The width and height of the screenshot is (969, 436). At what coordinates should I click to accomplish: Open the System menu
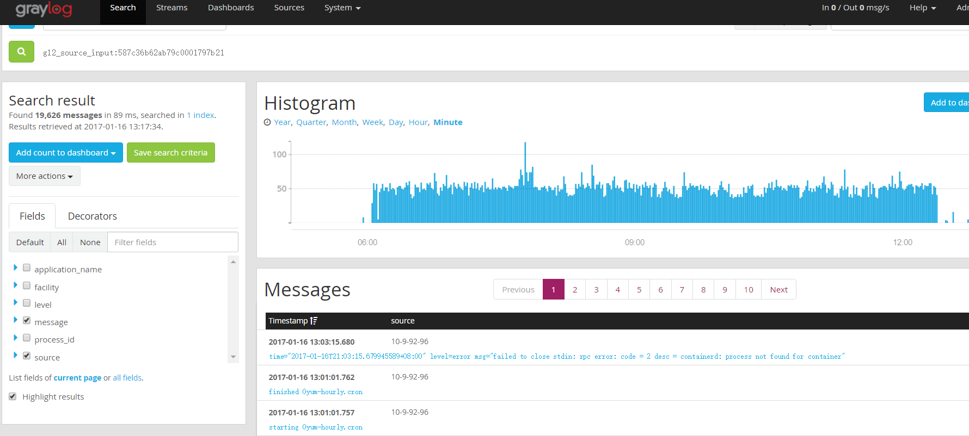coord(342,8)
